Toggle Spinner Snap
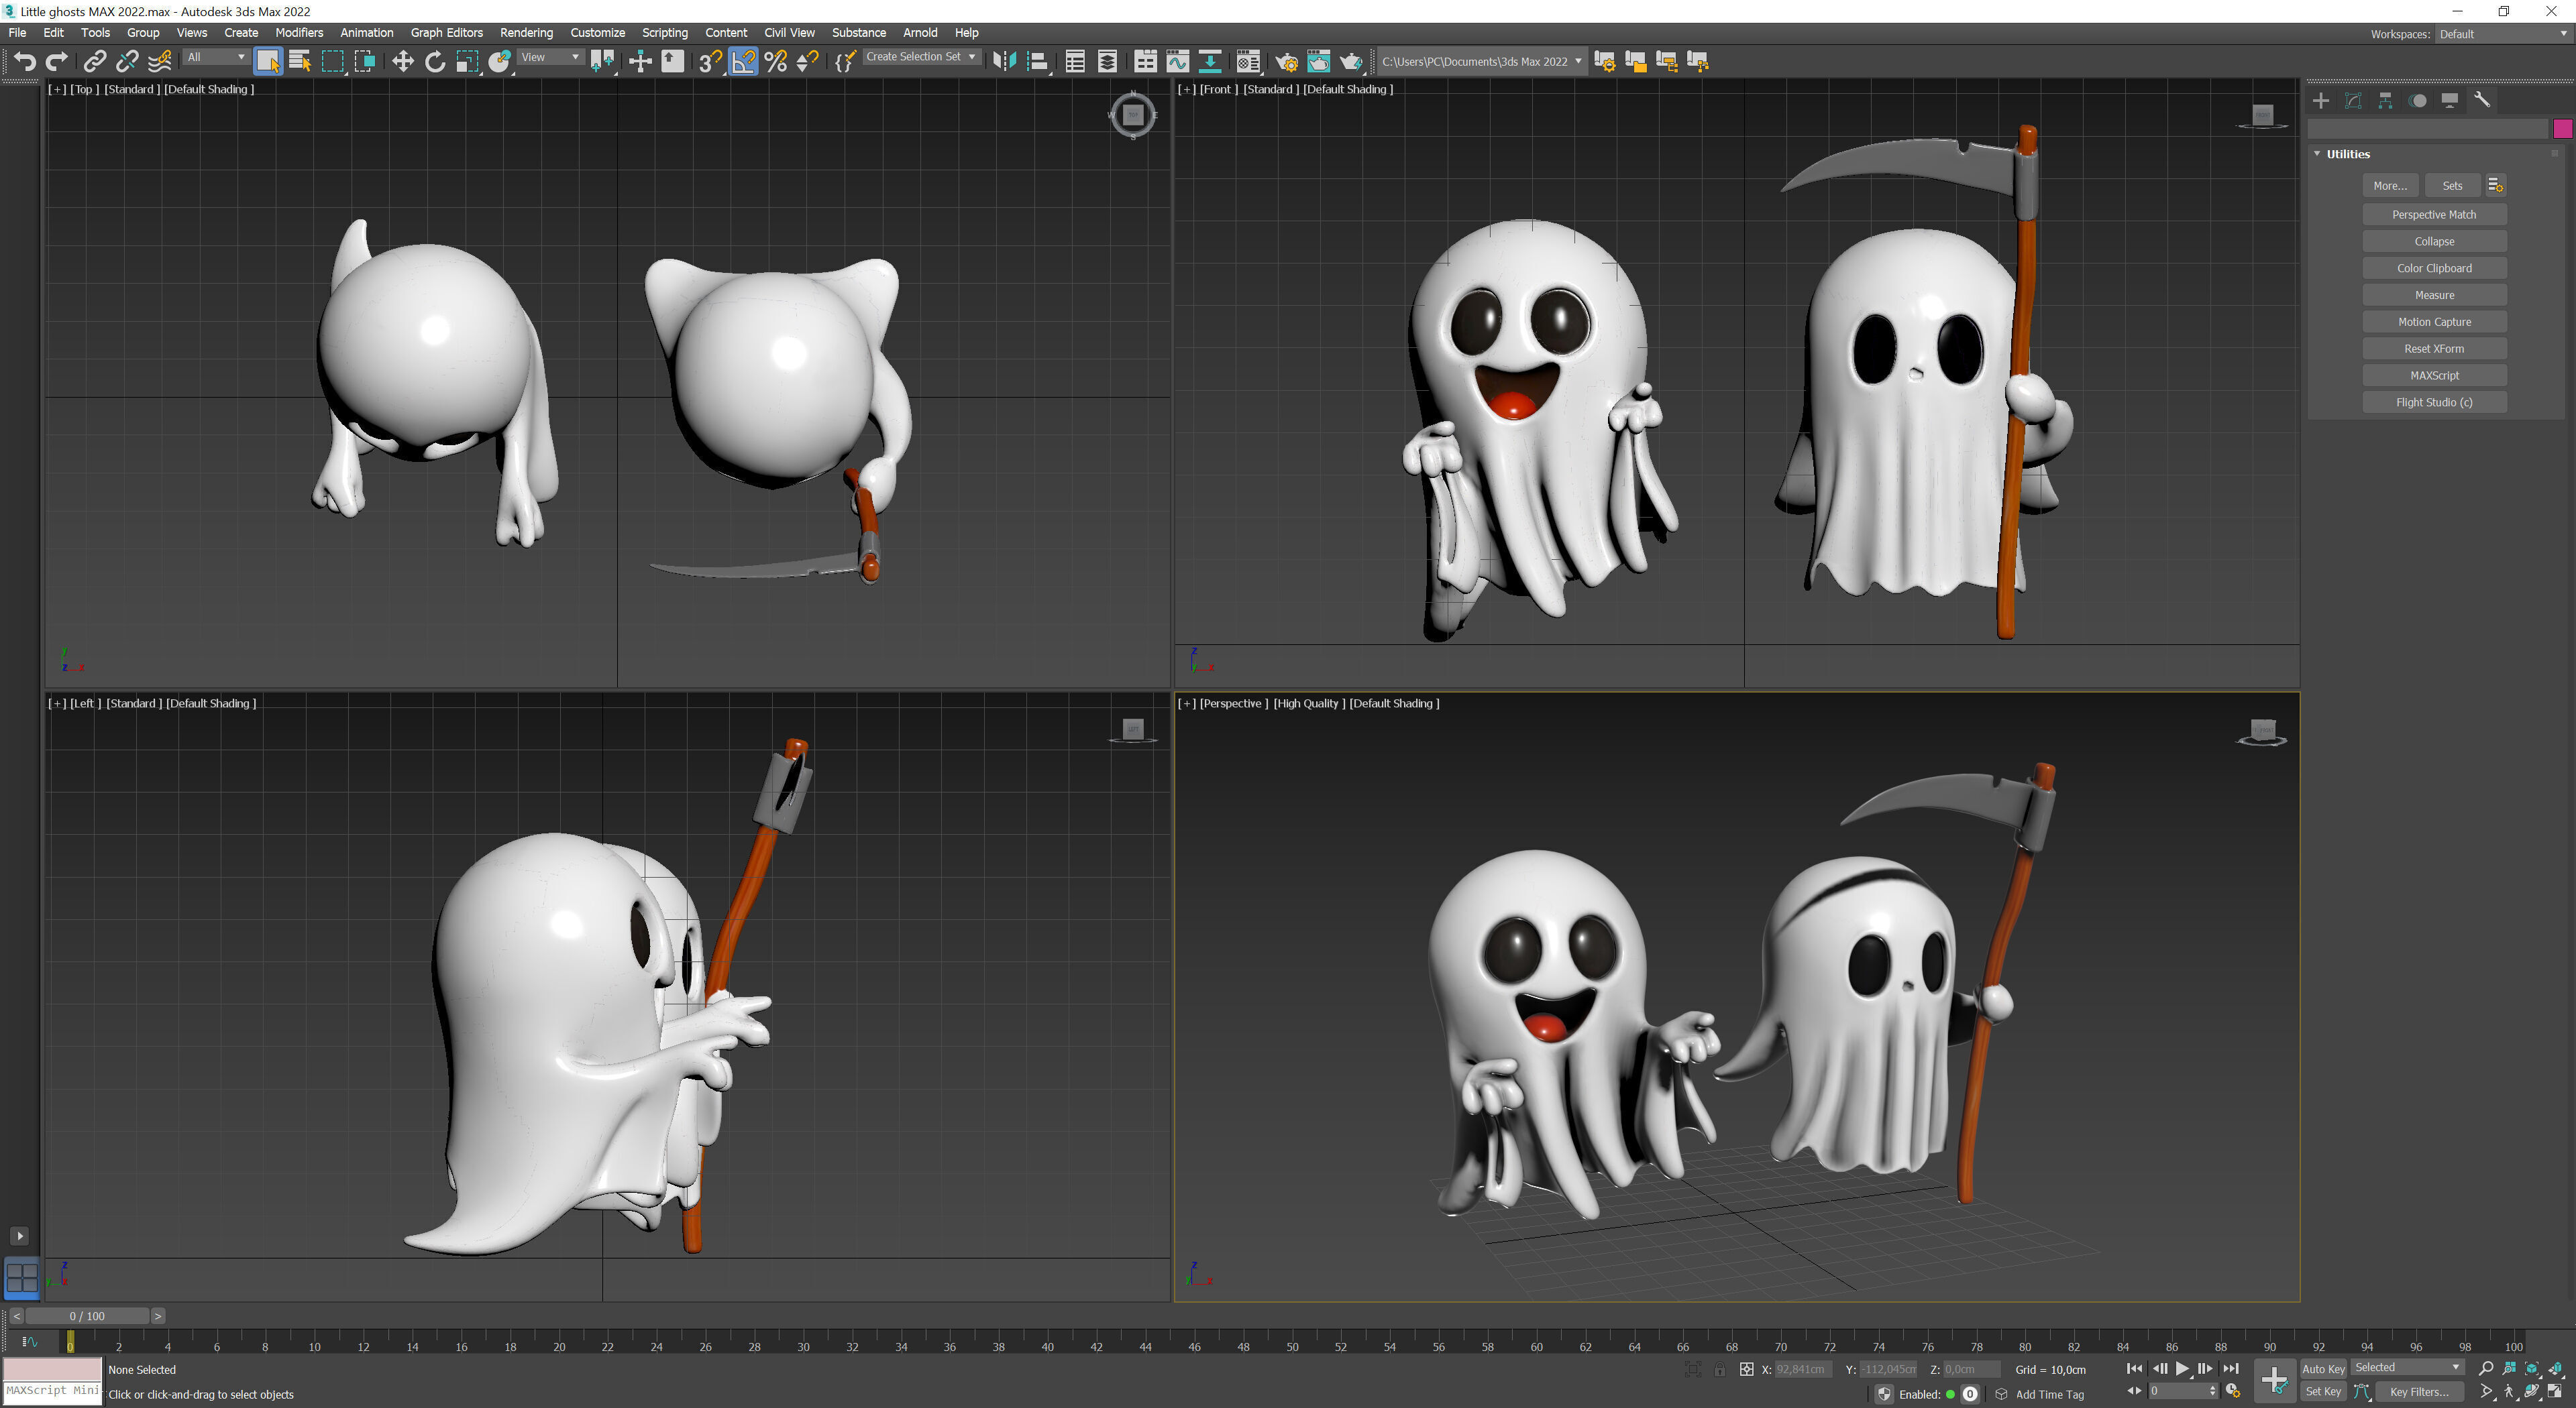Screen dimensions: 2576x1408 (807, 62)
